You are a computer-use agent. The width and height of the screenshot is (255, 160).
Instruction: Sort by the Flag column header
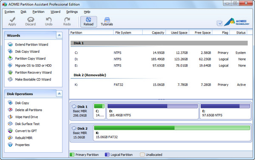[221, 33]
